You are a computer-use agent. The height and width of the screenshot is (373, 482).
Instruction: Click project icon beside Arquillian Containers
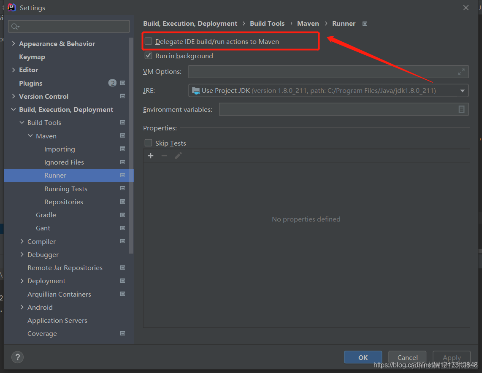click(123, 294)
